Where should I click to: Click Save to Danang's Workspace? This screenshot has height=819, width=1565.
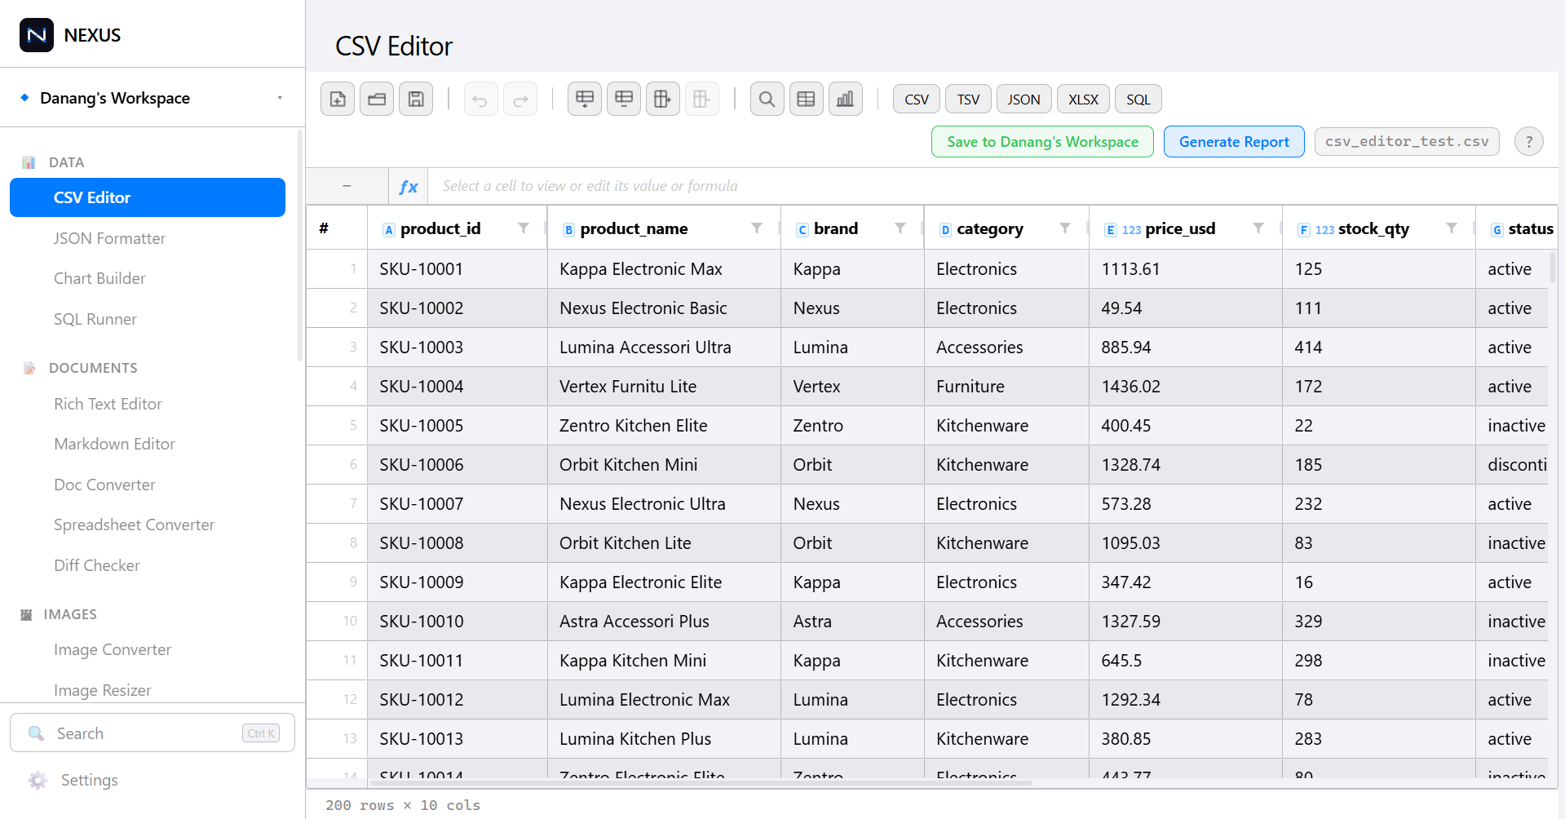pos(1042,142)
